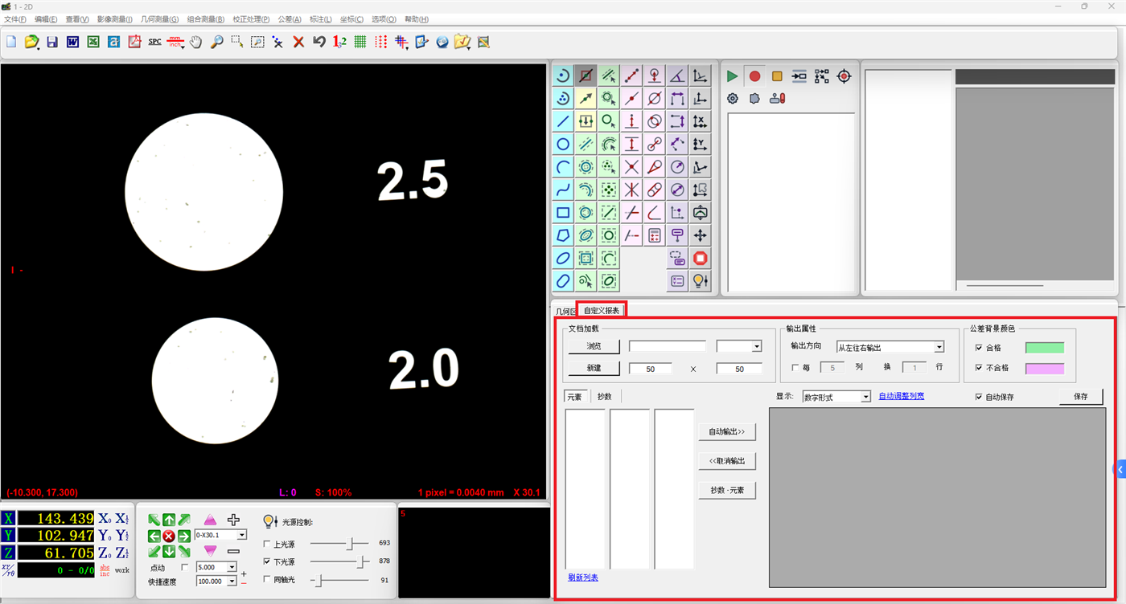Uncheck the 自动保存 auto-save checkbox
Screen dimensions: 1126x604
tap(979, 397)
